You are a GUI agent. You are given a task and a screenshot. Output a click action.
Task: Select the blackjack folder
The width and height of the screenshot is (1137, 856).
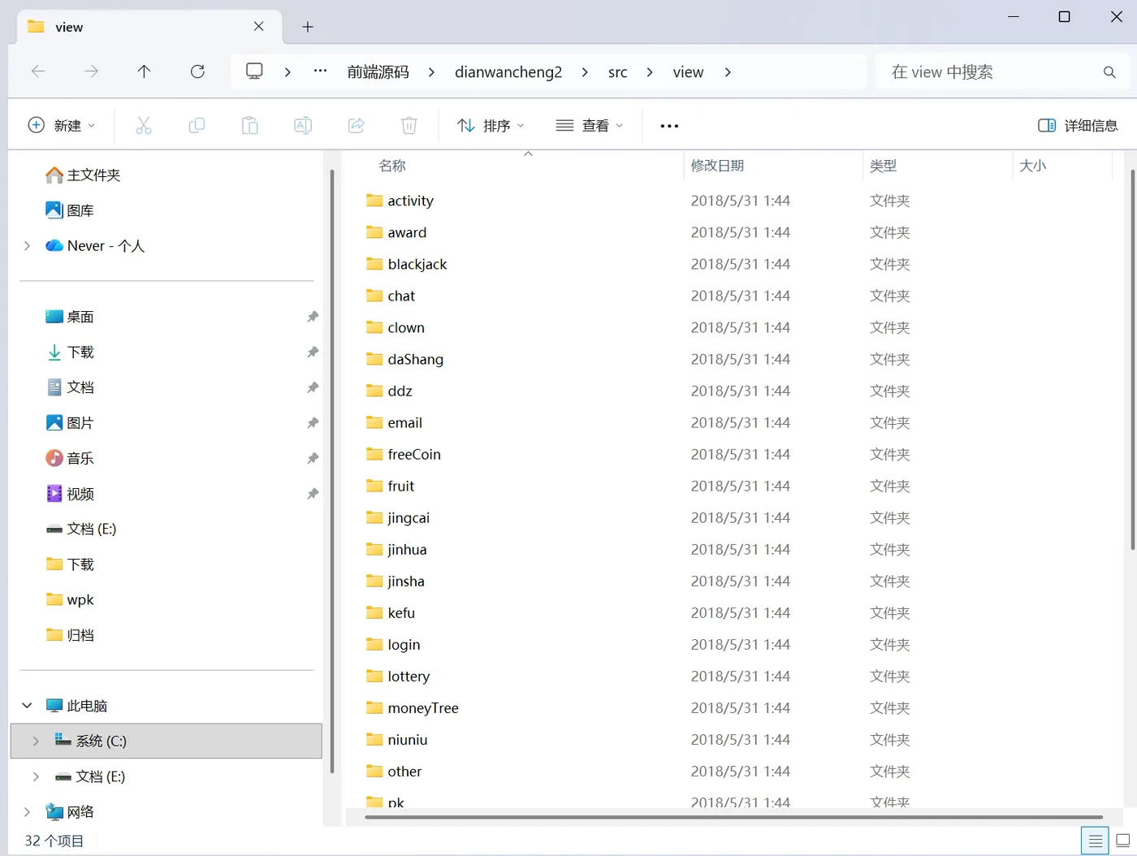(x=417, y=264)
